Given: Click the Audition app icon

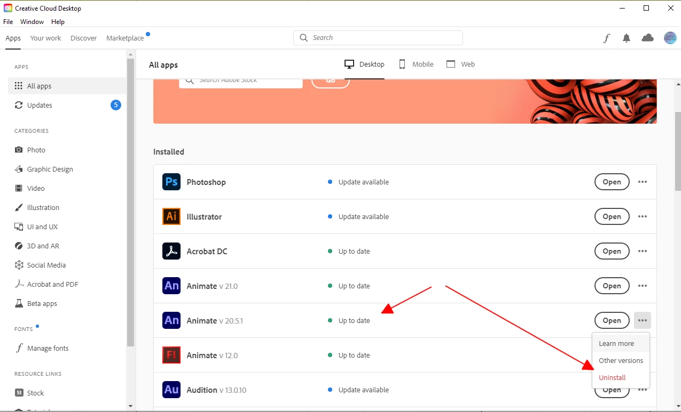Looking at the screenshot, I should coord(171,390).
